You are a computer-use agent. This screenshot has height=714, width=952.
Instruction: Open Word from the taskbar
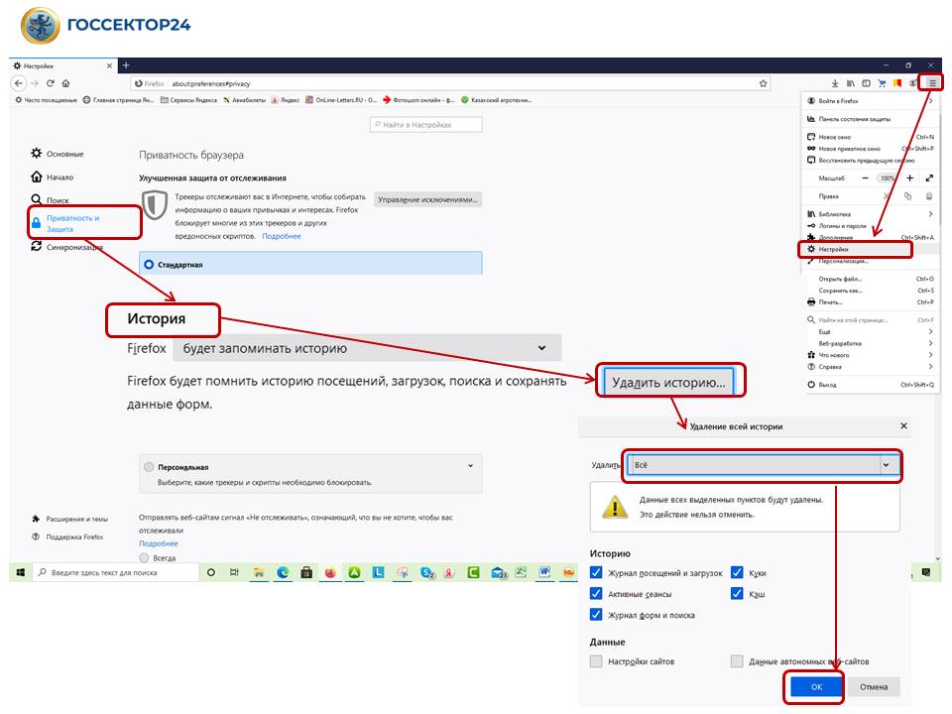544,572
